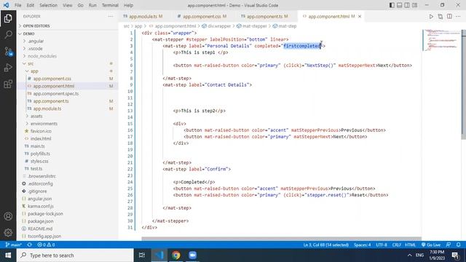Open errors and warnings count in status bar
This screenshot has width=466, height=262.
(46, 245)
